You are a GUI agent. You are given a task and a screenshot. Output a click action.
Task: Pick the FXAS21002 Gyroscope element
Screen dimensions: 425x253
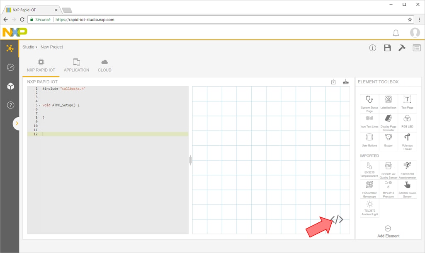[x=369, y=188]
